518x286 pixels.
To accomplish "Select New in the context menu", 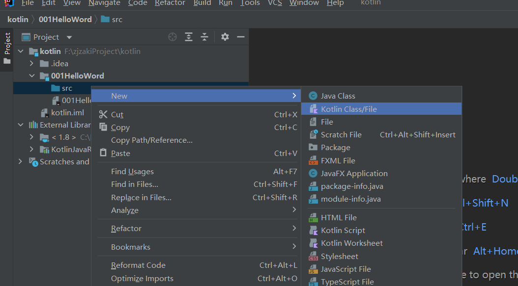I will [x=196, y=96].
